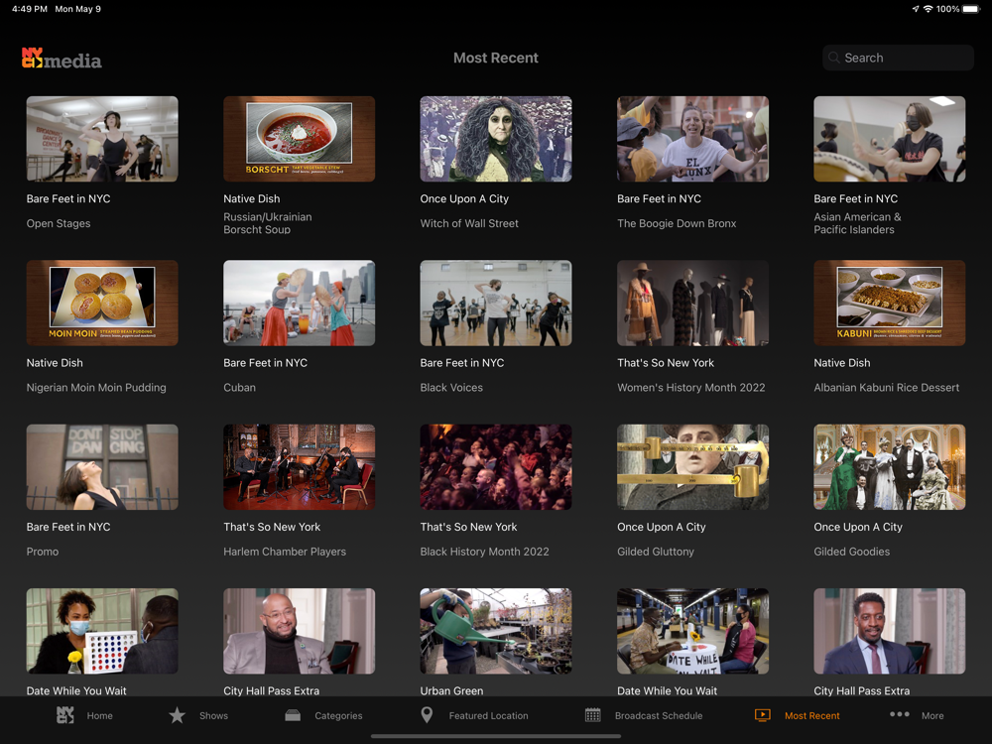Open Women's History Month 2022 thumbnail
992x744 pixels.
tap(692, 303)
